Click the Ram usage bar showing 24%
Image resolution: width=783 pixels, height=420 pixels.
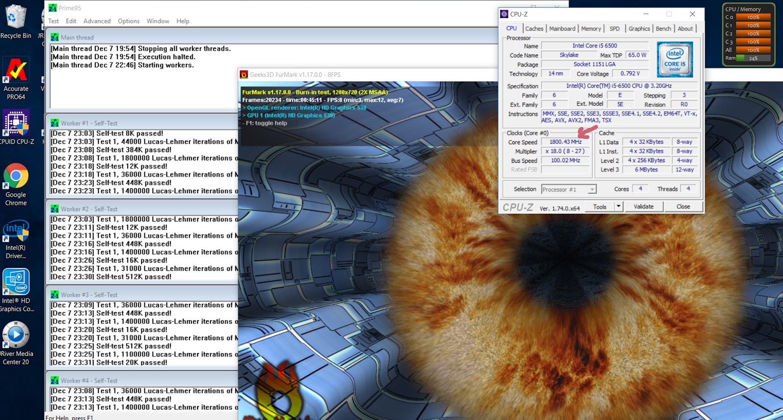click(x=753, y=58)
